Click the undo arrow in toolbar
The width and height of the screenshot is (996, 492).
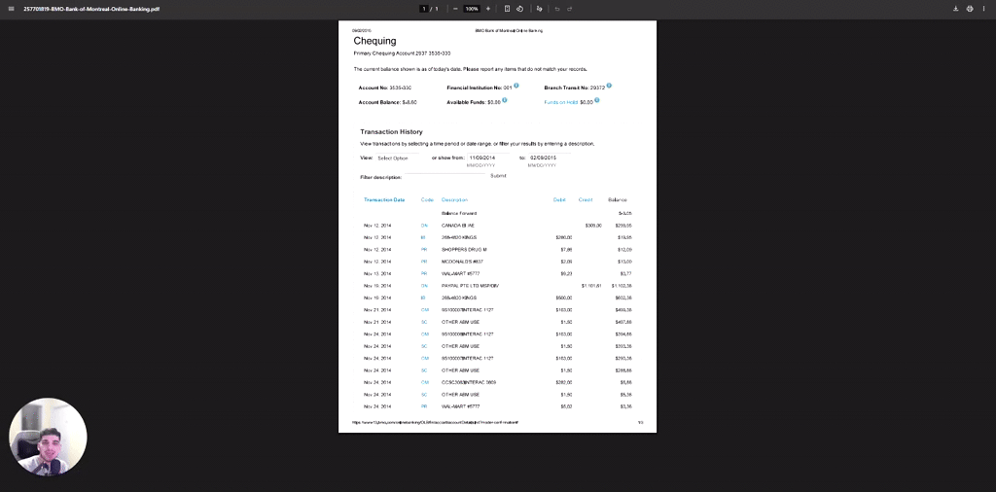557,9
